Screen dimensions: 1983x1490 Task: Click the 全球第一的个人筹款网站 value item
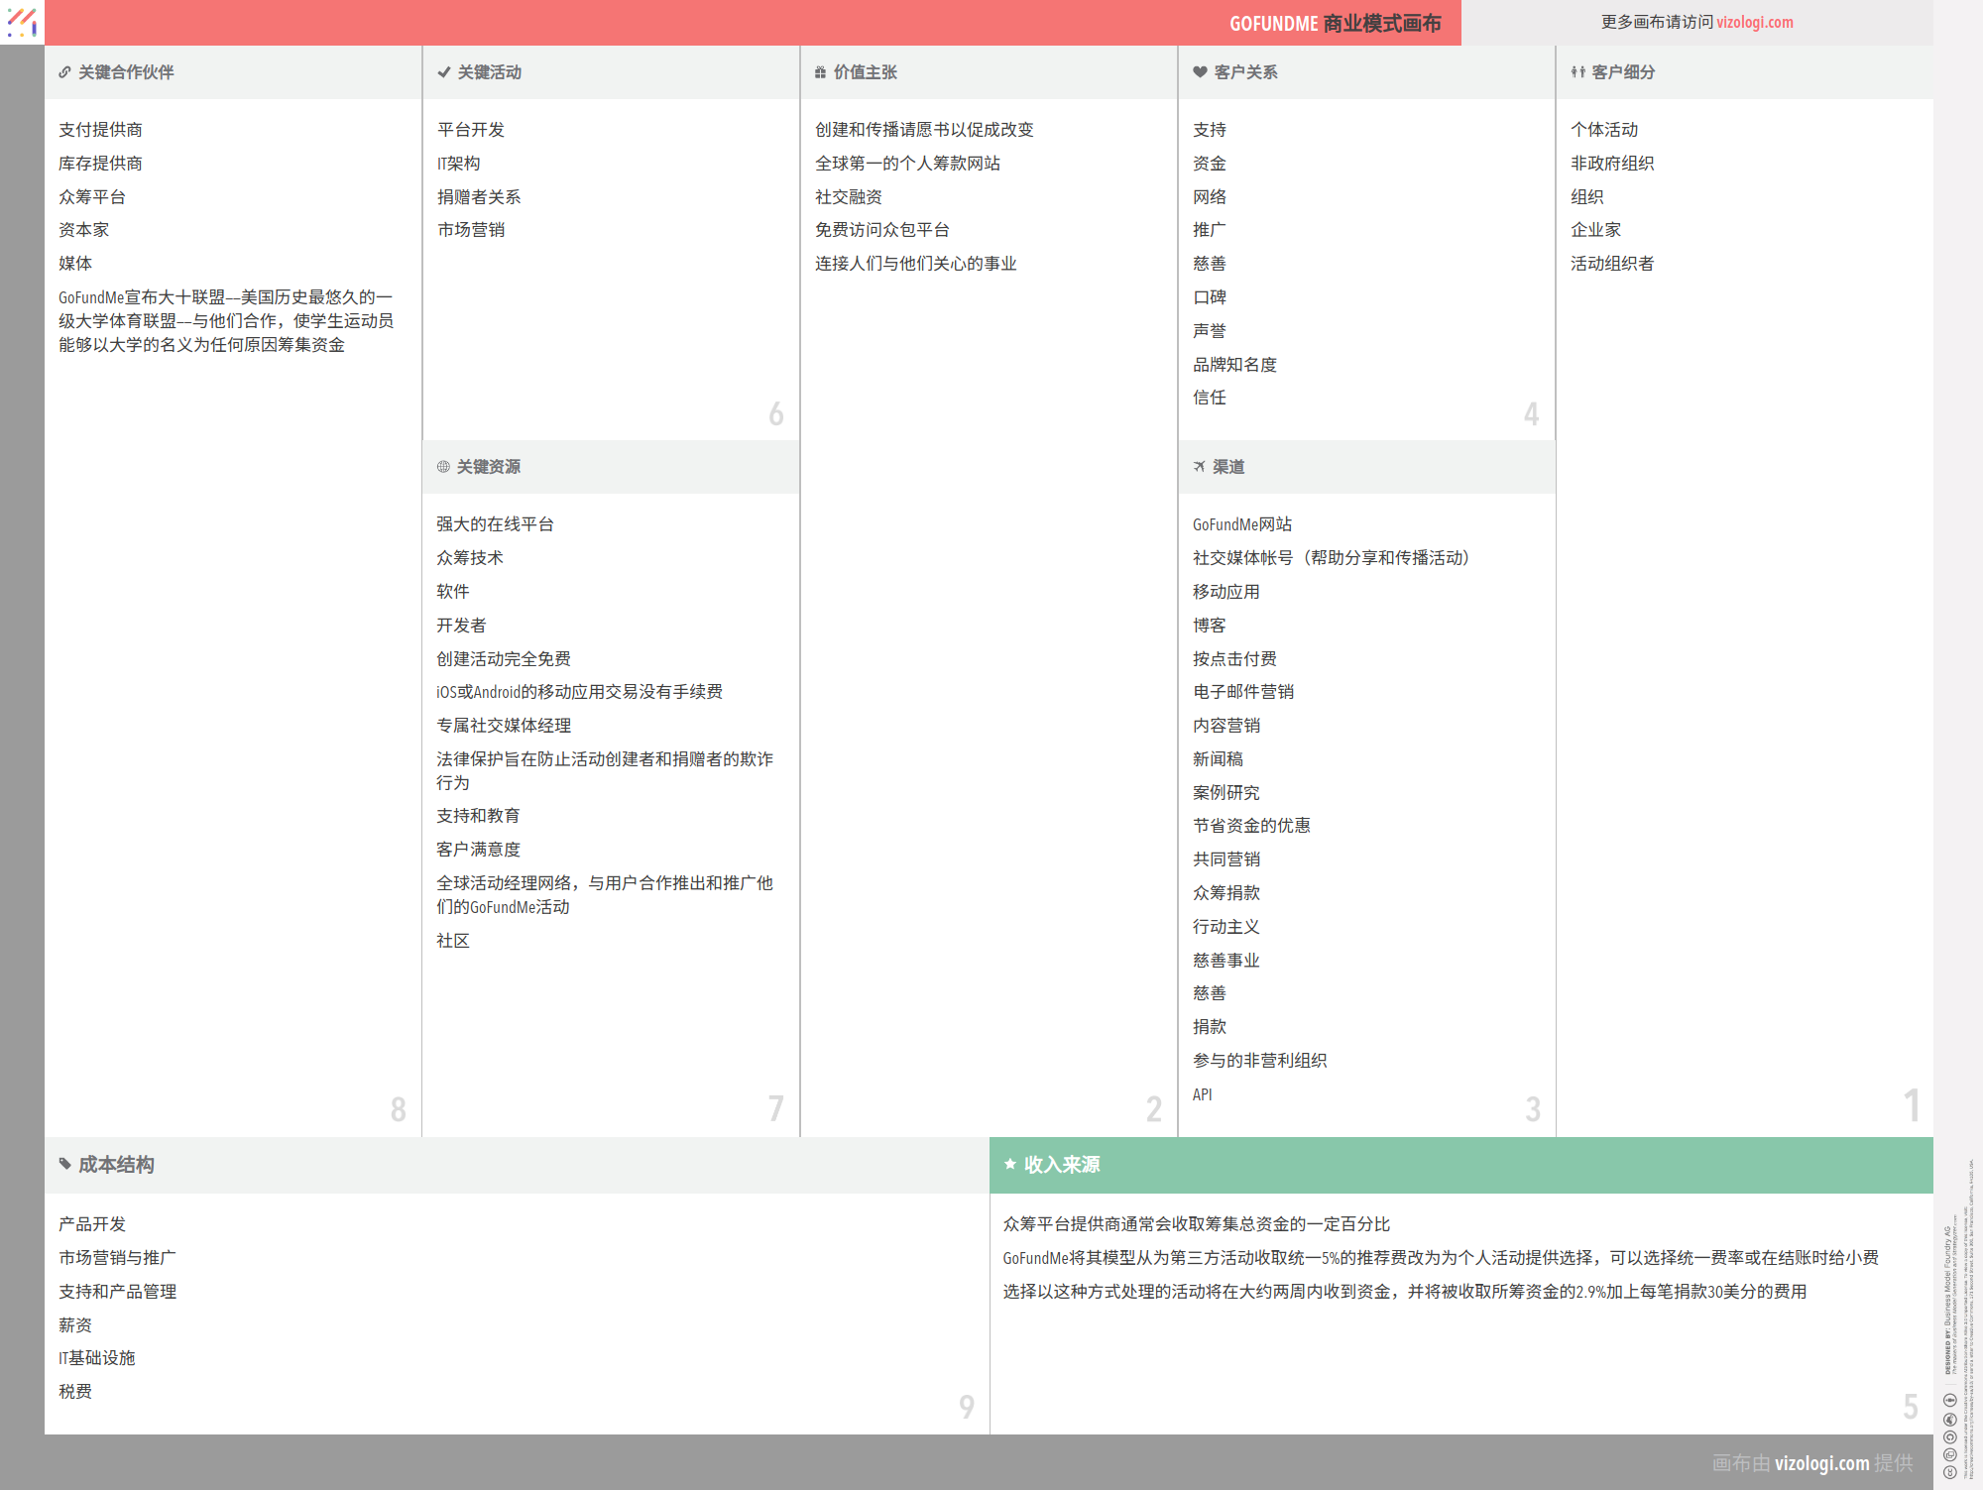[907, 164]
